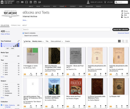Open HELP in the top navigation

54,6
